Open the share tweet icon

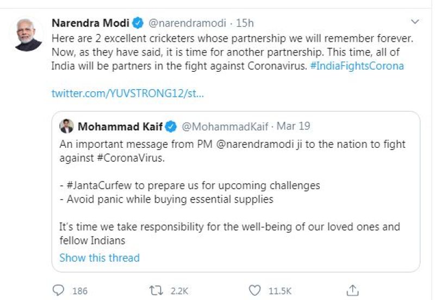tap(352, 290)
